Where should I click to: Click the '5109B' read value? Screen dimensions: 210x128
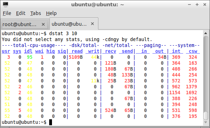[x=76, y=57]
